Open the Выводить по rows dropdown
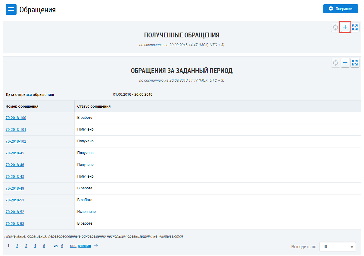 338,247
